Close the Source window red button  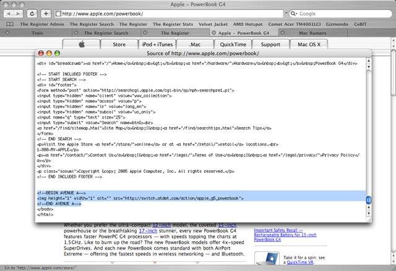[41, 53]
